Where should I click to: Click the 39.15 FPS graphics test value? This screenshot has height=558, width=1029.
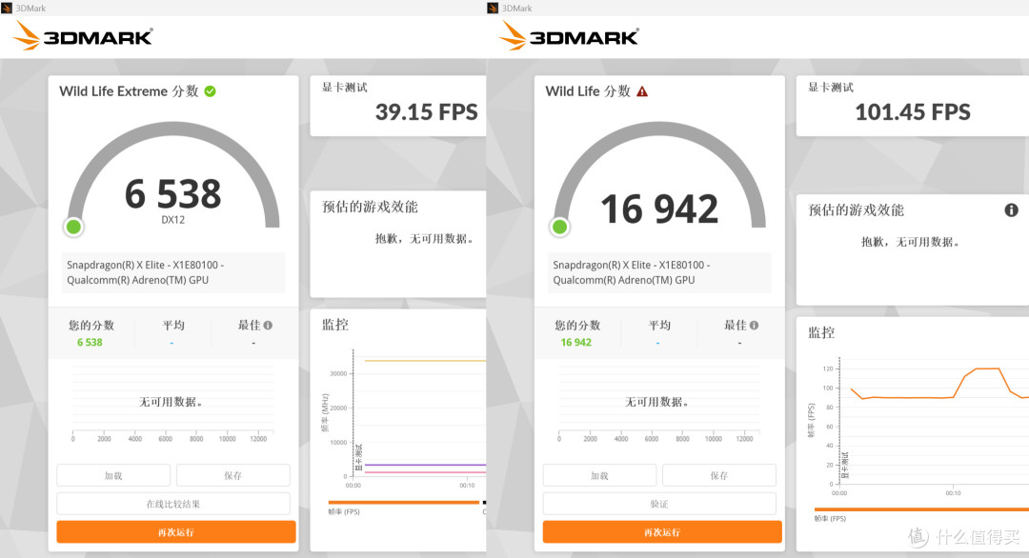coord(427,112)
